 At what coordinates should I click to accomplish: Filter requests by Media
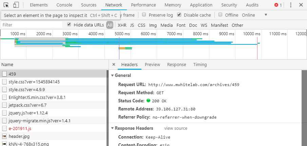pos(167,25)
